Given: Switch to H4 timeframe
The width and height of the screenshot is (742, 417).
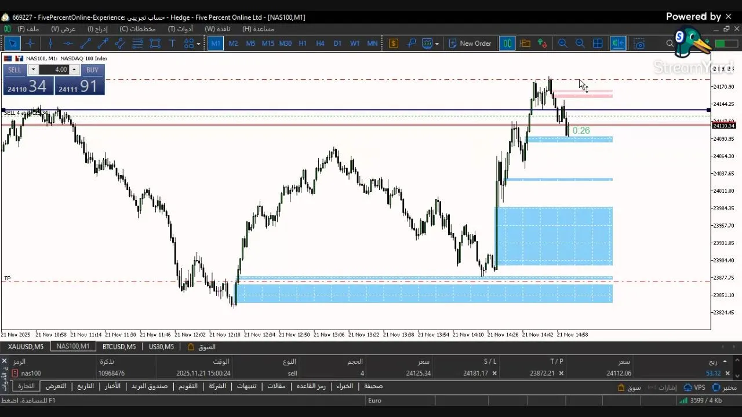Looking at the screenshot, I should (x=320, y=43).
